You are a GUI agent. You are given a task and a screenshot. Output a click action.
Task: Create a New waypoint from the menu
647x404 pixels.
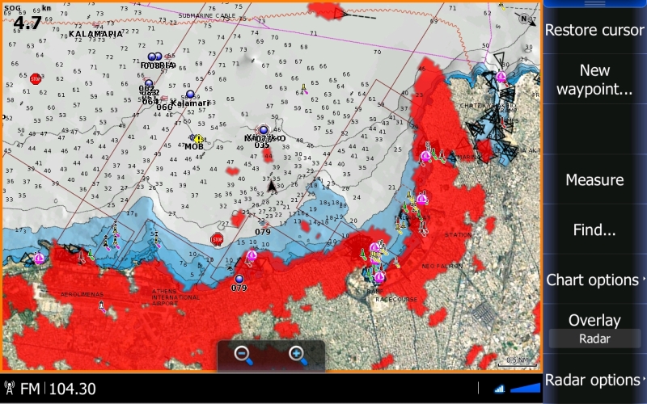[594, 80]
